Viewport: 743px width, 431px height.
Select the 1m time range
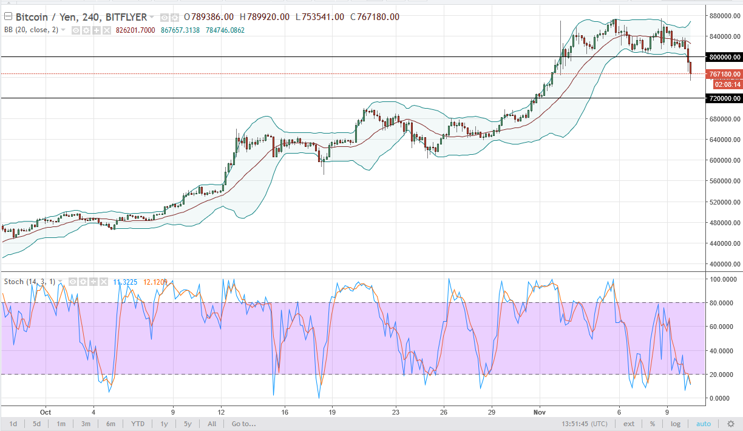coord(61,424)
